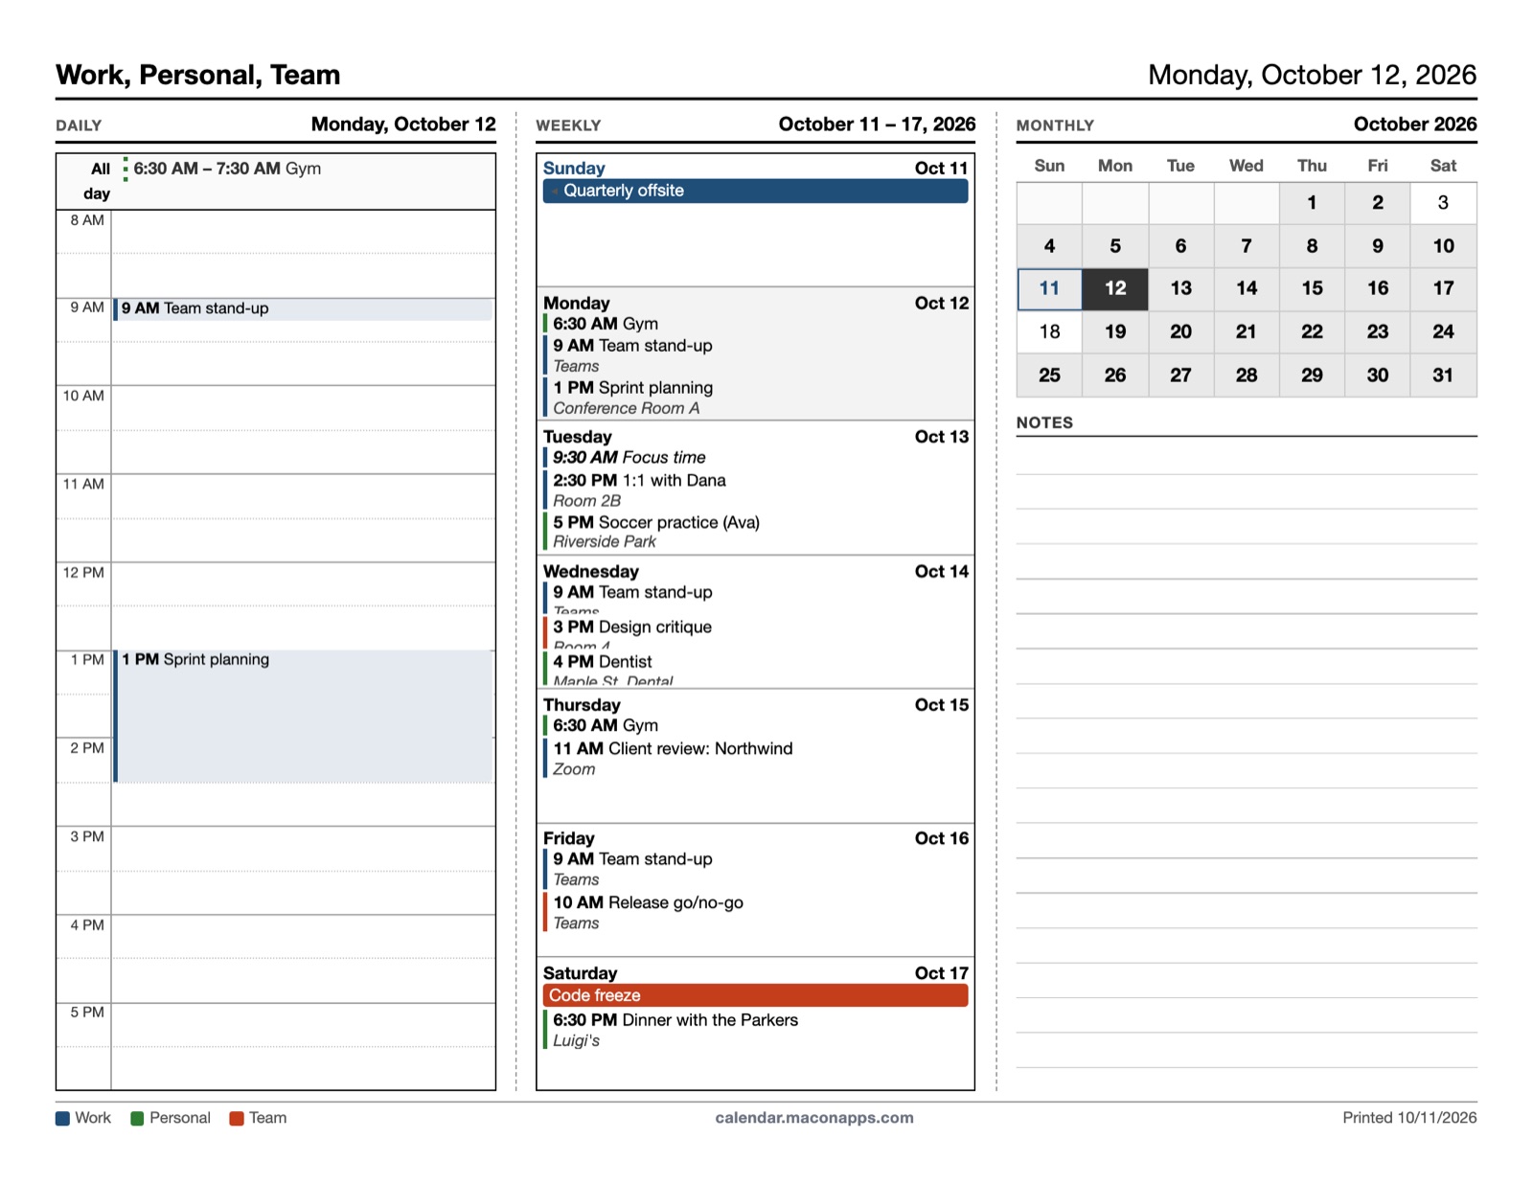The image size is (1533, 1184).
Task: Click the Team red legend swatch
Action: click(237, 1119)
